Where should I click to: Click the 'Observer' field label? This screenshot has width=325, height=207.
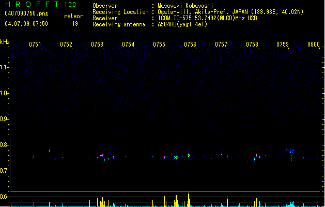coord(105,6)
